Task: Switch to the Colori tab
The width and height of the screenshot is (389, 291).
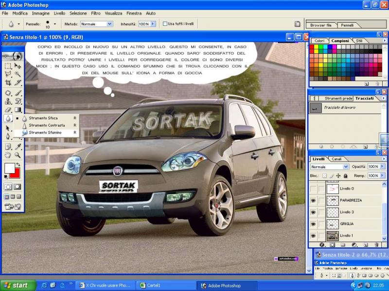Action: 319,41
